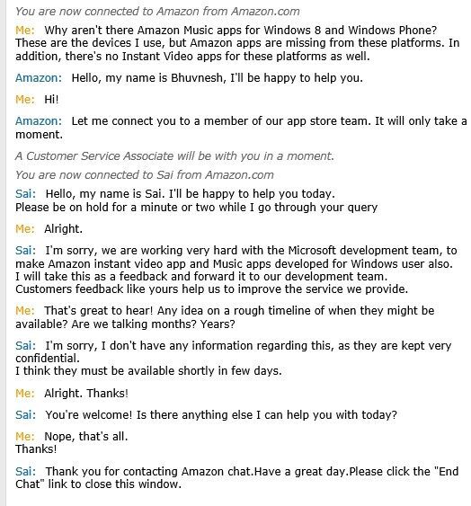Viewport: 471px width, 506px height.
Task: Click 'Me:' label before 'That's great to hear!'
Action: pyautogui.click(x=25, y=311)
